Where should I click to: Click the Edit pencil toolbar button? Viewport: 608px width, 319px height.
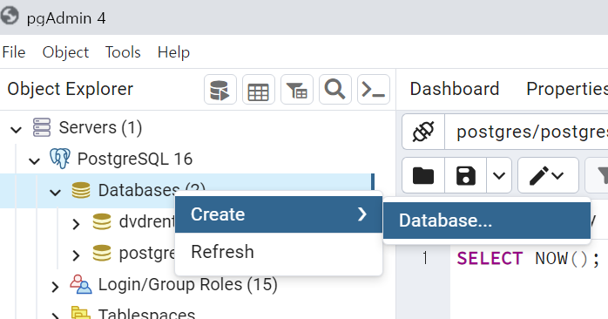[548, 175]
